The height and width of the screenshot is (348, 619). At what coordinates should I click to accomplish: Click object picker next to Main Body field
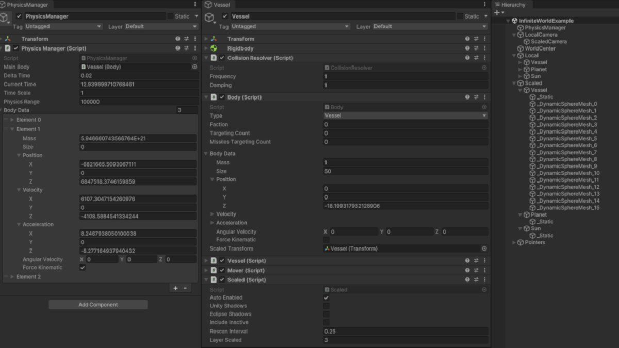point(194,67)
